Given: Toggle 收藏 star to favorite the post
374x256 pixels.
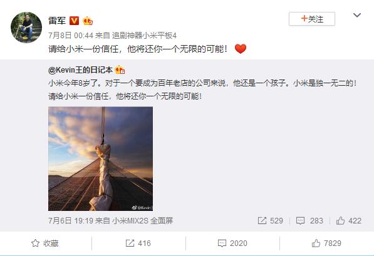Looking at the screenshot, I should [45, 243].
